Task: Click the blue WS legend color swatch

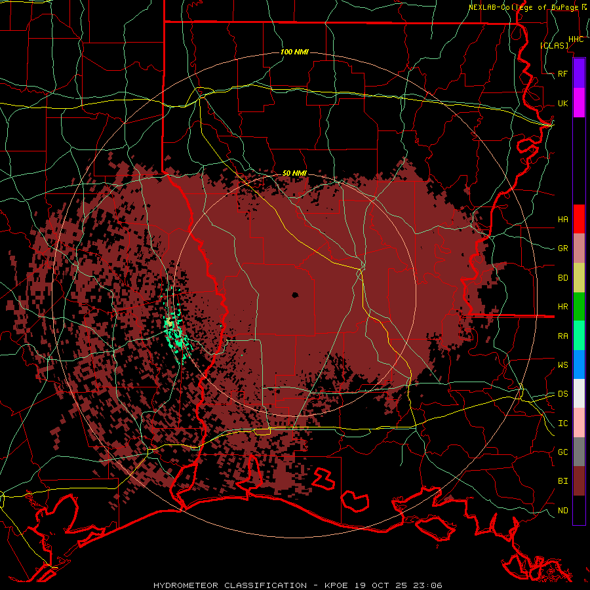Action: click(x=579, y=364)
